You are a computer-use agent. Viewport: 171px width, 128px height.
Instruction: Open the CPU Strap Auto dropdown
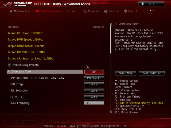pos(94,85)
